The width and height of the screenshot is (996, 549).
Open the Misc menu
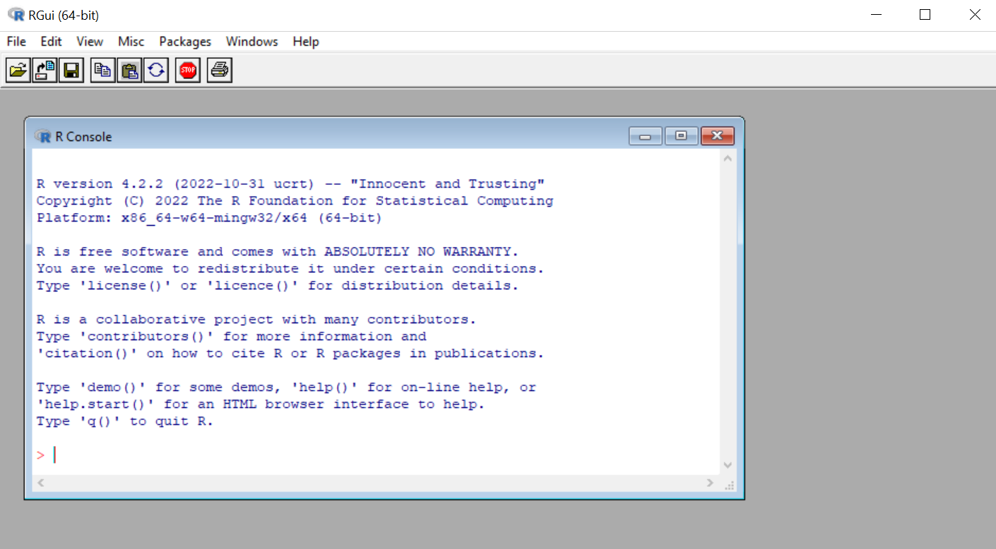[131, 42]
